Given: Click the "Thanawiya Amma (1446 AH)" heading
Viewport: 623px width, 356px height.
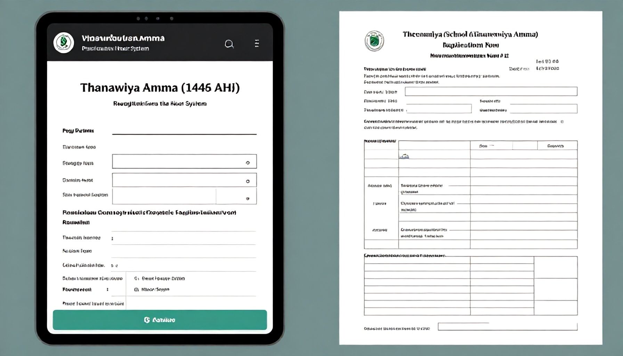Looking at the screenshot, I should point(160,88).
